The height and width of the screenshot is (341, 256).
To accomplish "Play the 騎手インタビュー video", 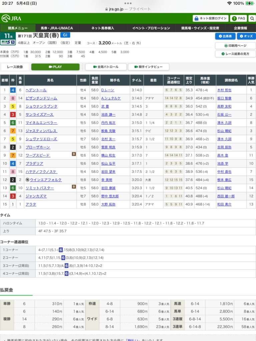I will coord(148,67).
